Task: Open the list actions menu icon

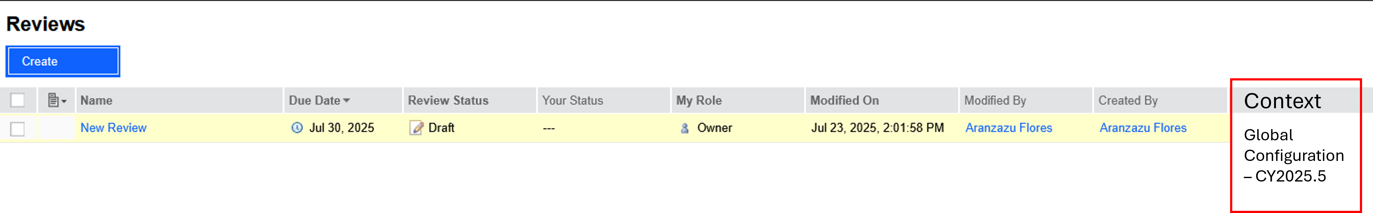Action: [x=56, y=100]
